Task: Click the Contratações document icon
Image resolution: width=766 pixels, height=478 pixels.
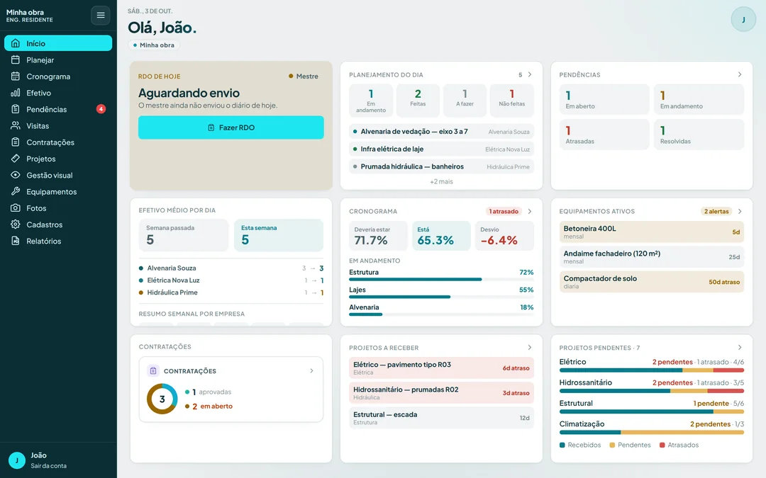Action: (x=16, y=142)
